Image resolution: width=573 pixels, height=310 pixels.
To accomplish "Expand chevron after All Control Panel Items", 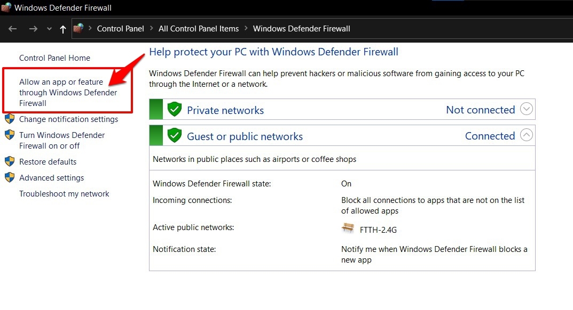I will [246, 28].
